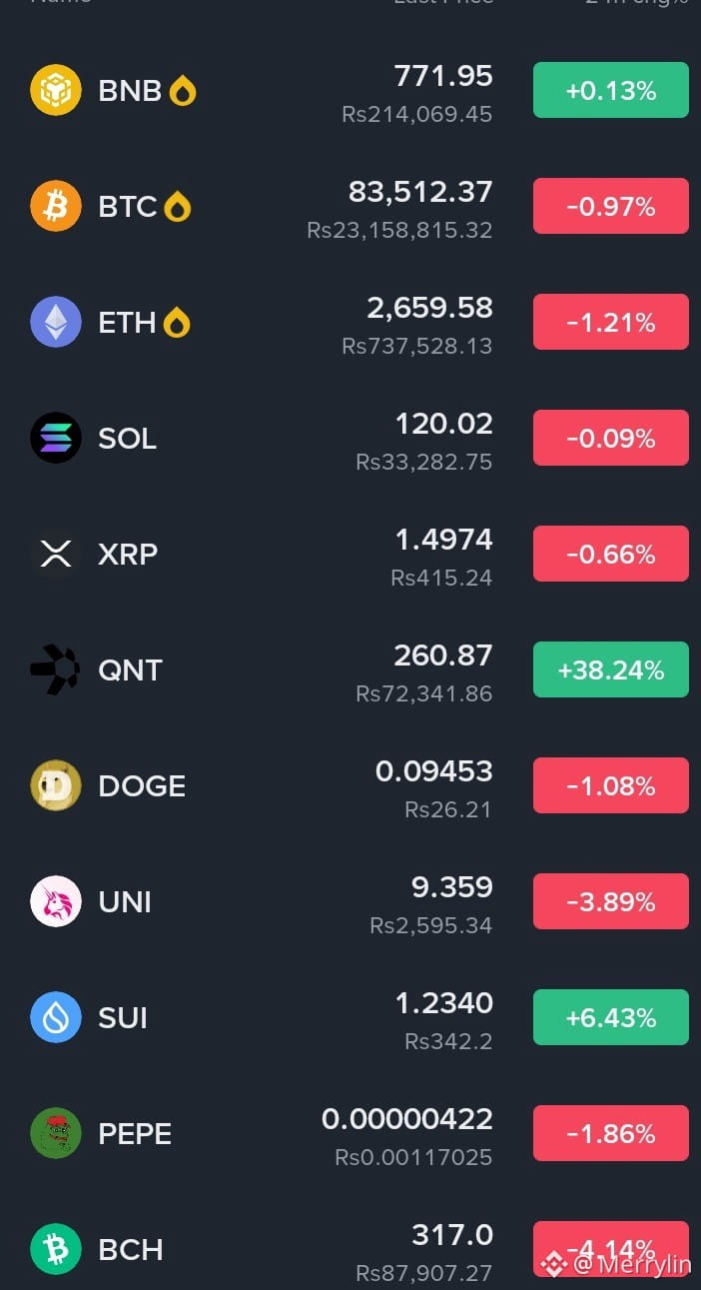Tap the Ethereum diamond logo

[x=55, y=322]
